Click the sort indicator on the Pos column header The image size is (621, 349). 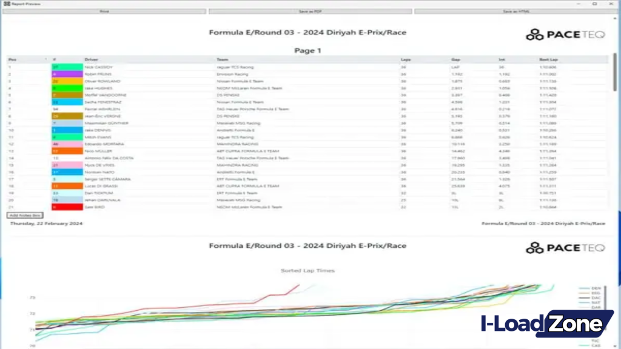pyautogui.click(x=46, y=59)
